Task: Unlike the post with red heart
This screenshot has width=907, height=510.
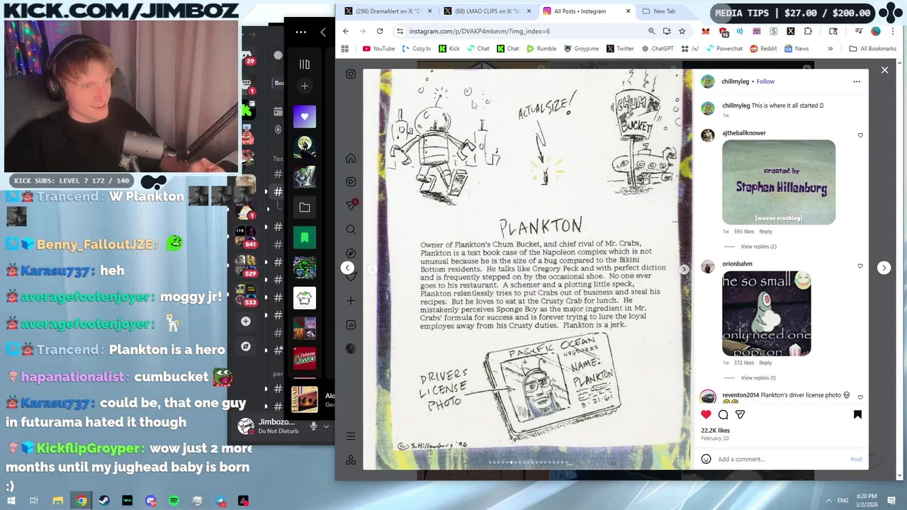Action: [x=706, y=414]
